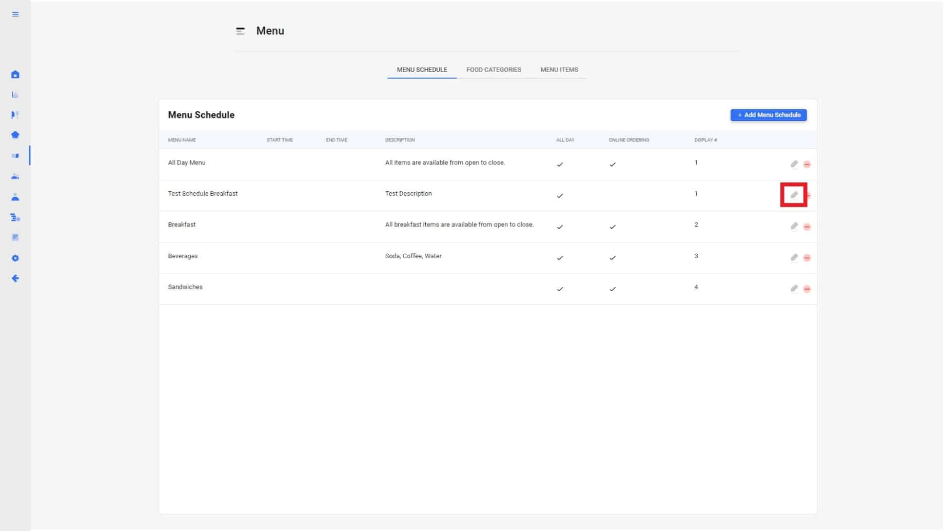Image resolution: width=944 pixels, height=531 pixels.
Task: Click the All Day column header
Action: (565, 140)
